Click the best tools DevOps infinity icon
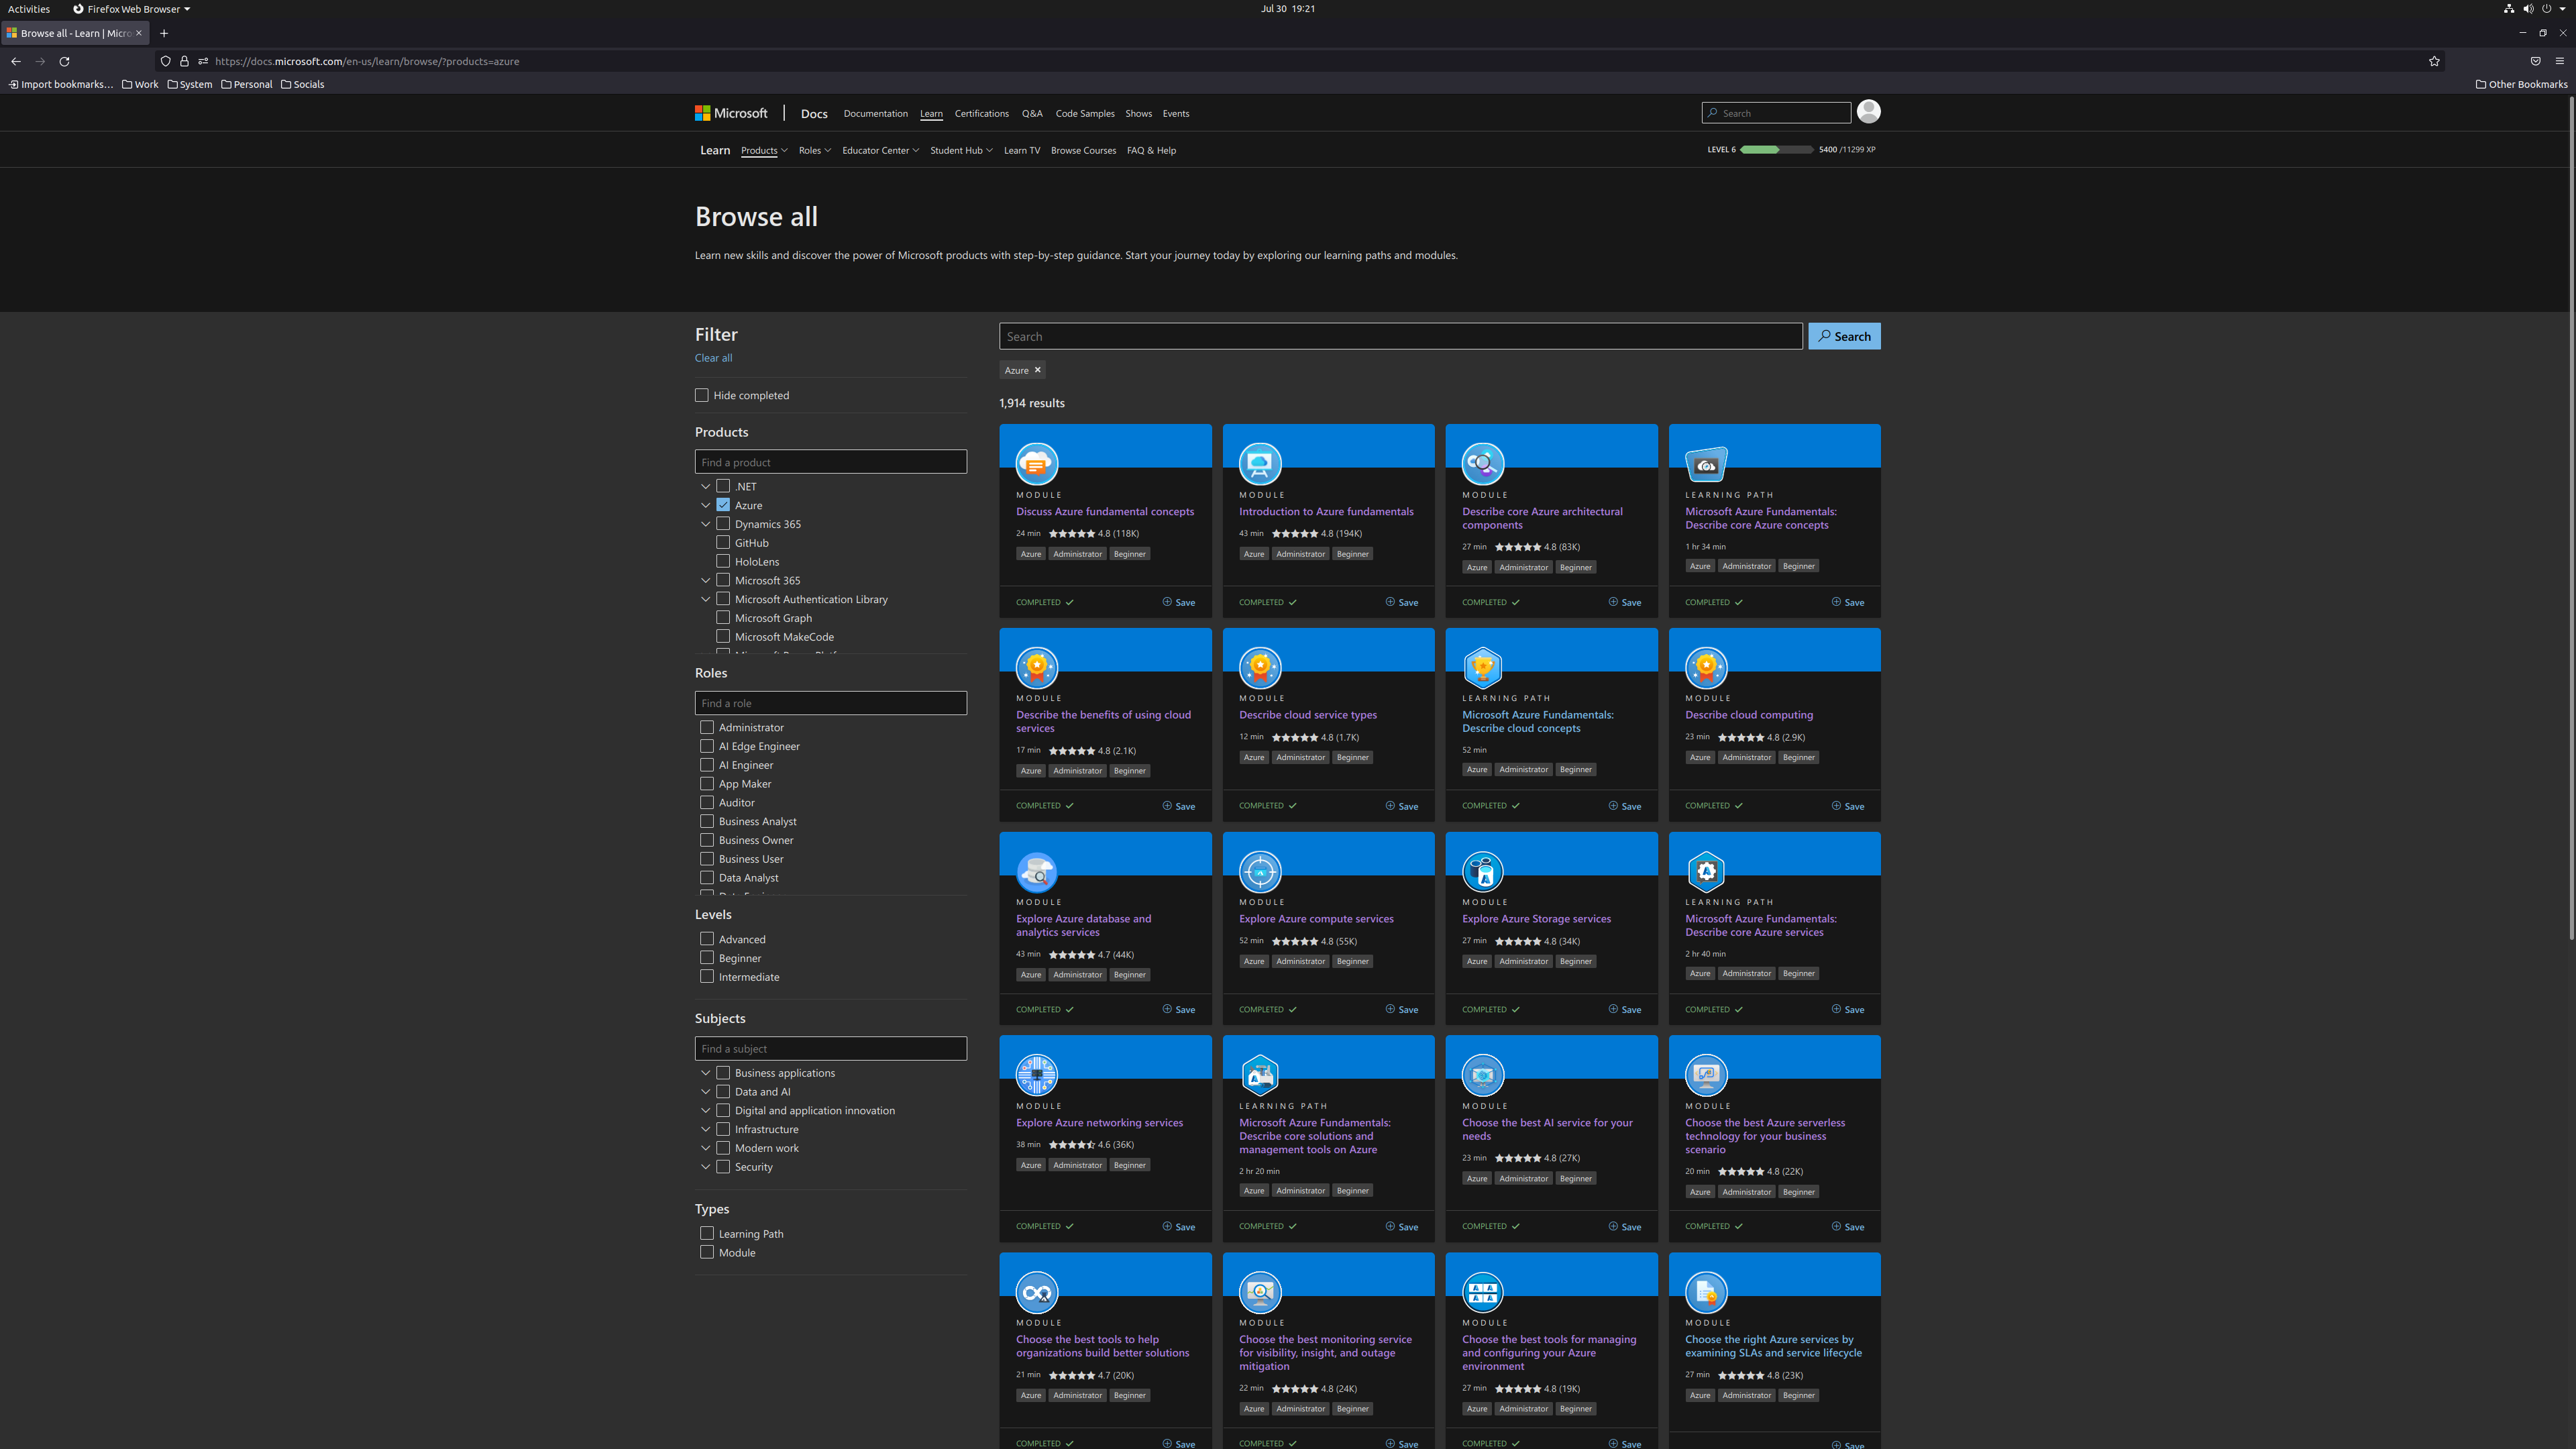The height and width of the screenshot is (1449, 2576). (1037, 1292)
